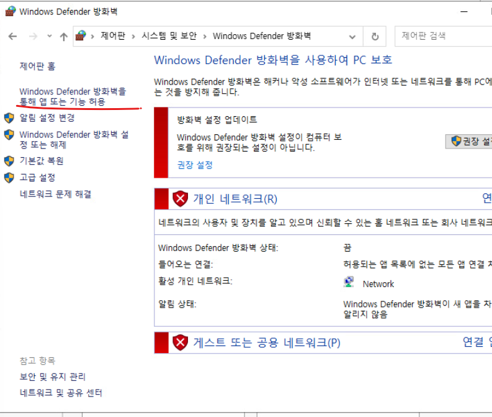Select the 시스템 및 보안 breadcrumb
Image resolution: width=492 pixels, height=417 pixels.
169,36
